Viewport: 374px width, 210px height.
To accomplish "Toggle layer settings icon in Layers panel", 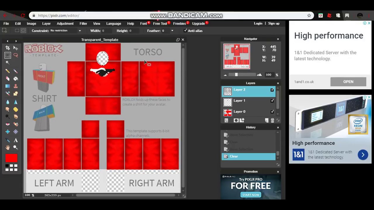I will pos(226,120).
